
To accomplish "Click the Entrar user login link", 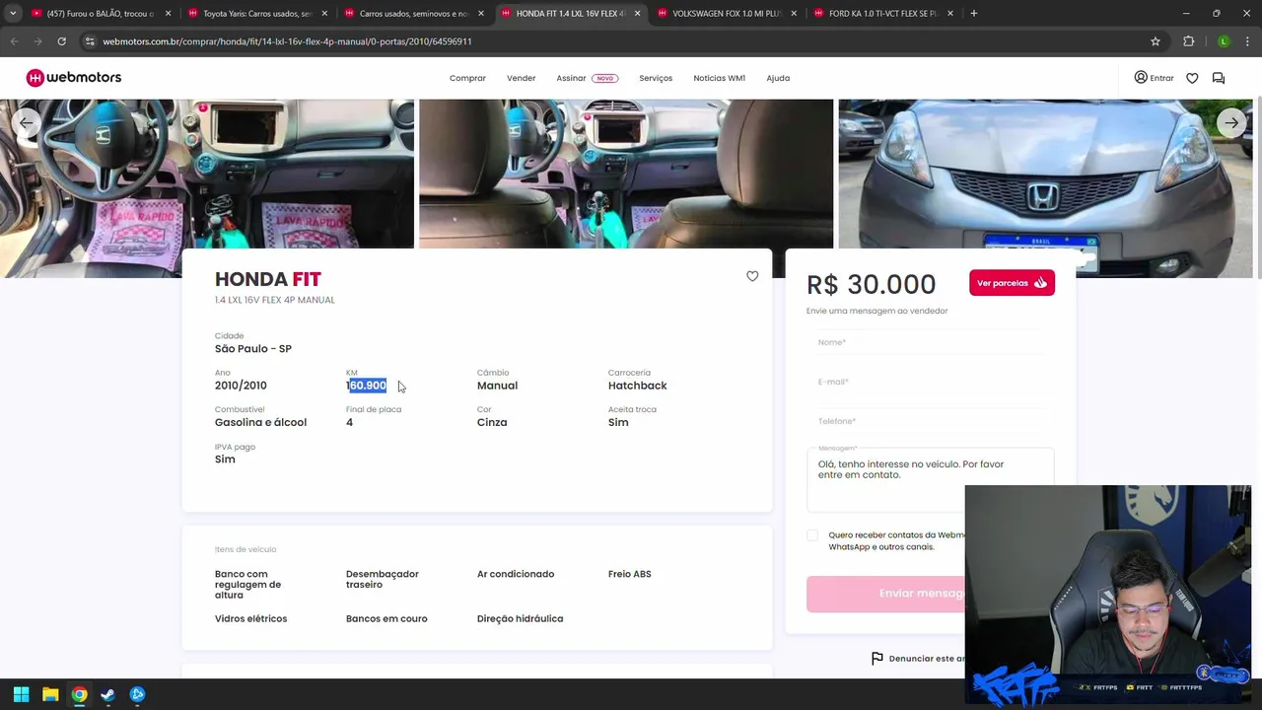I will point(1154,78).
